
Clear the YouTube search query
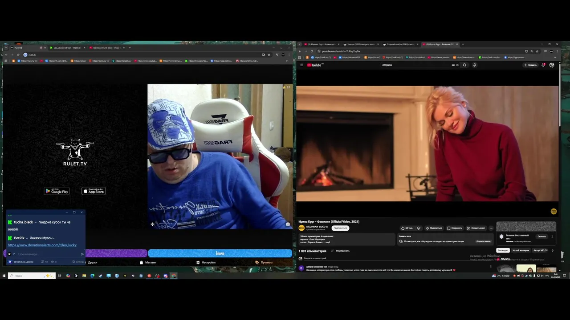[x=457, y=65]
